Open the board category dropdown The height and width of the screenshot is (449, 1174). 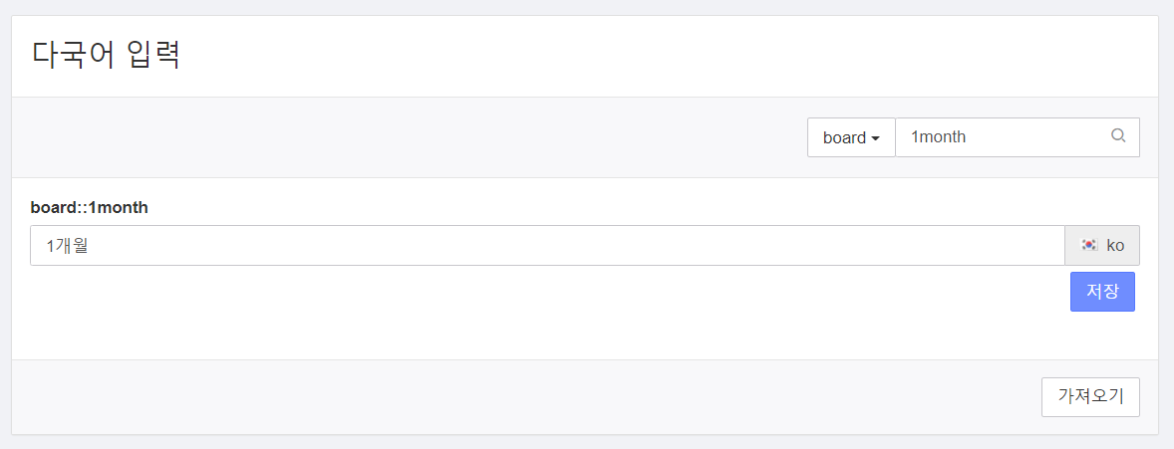851,137
